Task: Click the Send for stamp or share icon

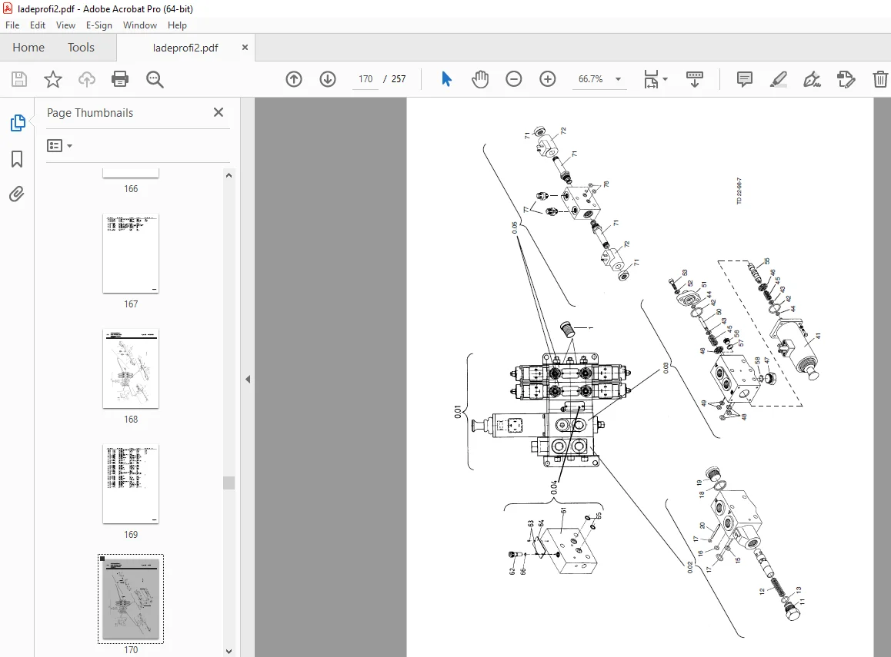Action: point(846,79)
